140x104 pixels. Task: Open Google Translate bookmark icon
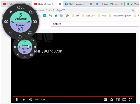[62, 16]
